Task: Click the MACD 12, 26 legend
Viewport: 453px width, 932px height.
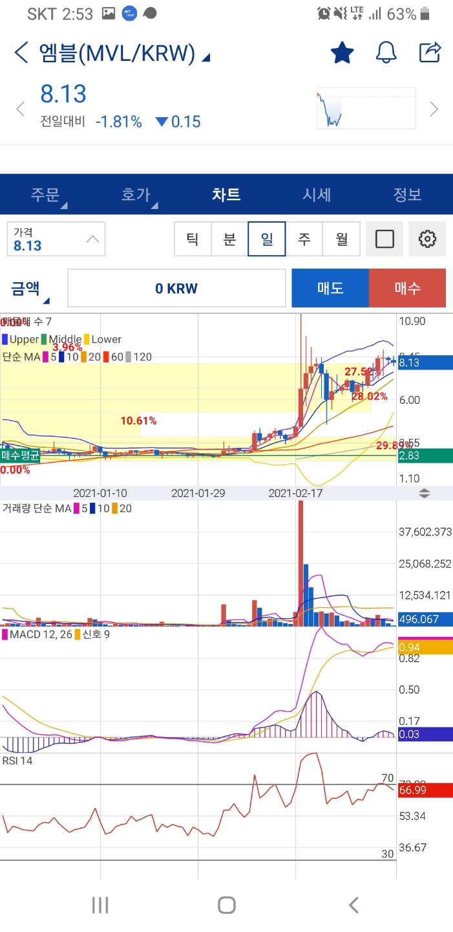Action: point(38,635)
